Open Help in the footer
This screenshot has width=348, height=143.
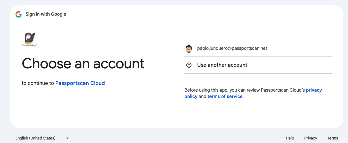(290, 138)
